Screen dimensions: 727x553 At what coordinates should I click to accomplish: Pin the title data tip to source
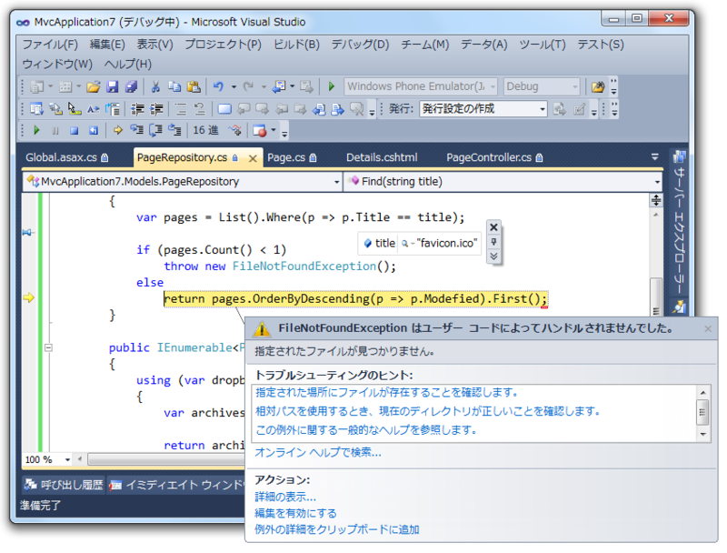pyautogui.click(x=493, y=242)
